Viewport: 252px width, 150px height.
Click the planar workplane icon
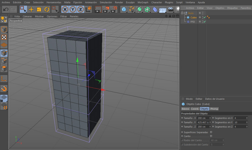(4, 106)
